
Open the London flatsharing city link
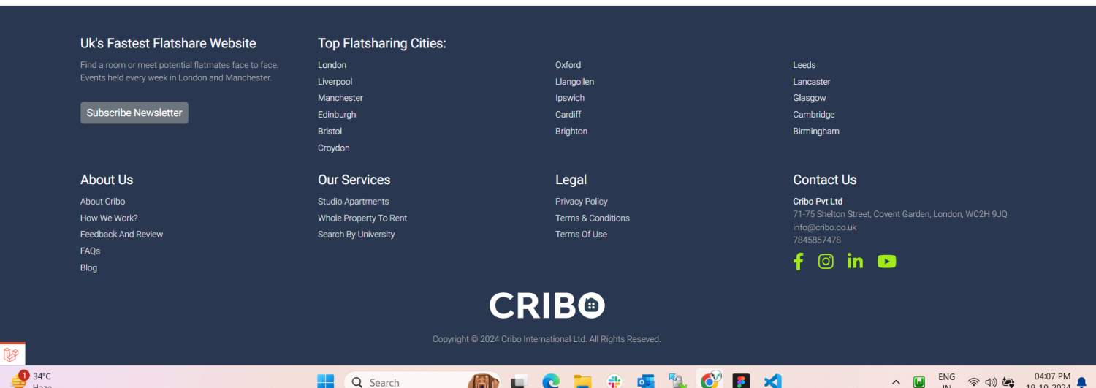point(332,65)
